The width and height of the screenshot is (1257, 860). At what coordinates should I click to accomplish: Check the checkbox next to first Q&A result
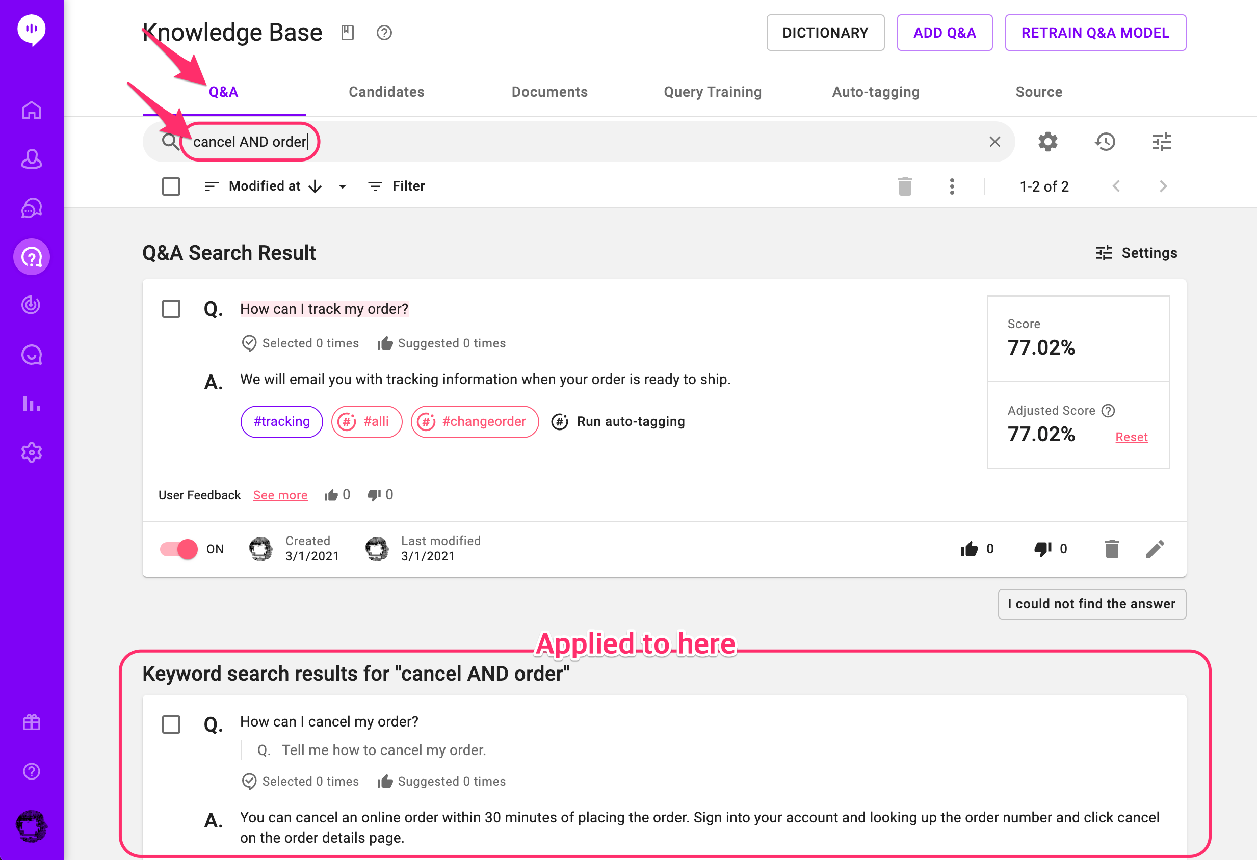[x=171, y=307]
